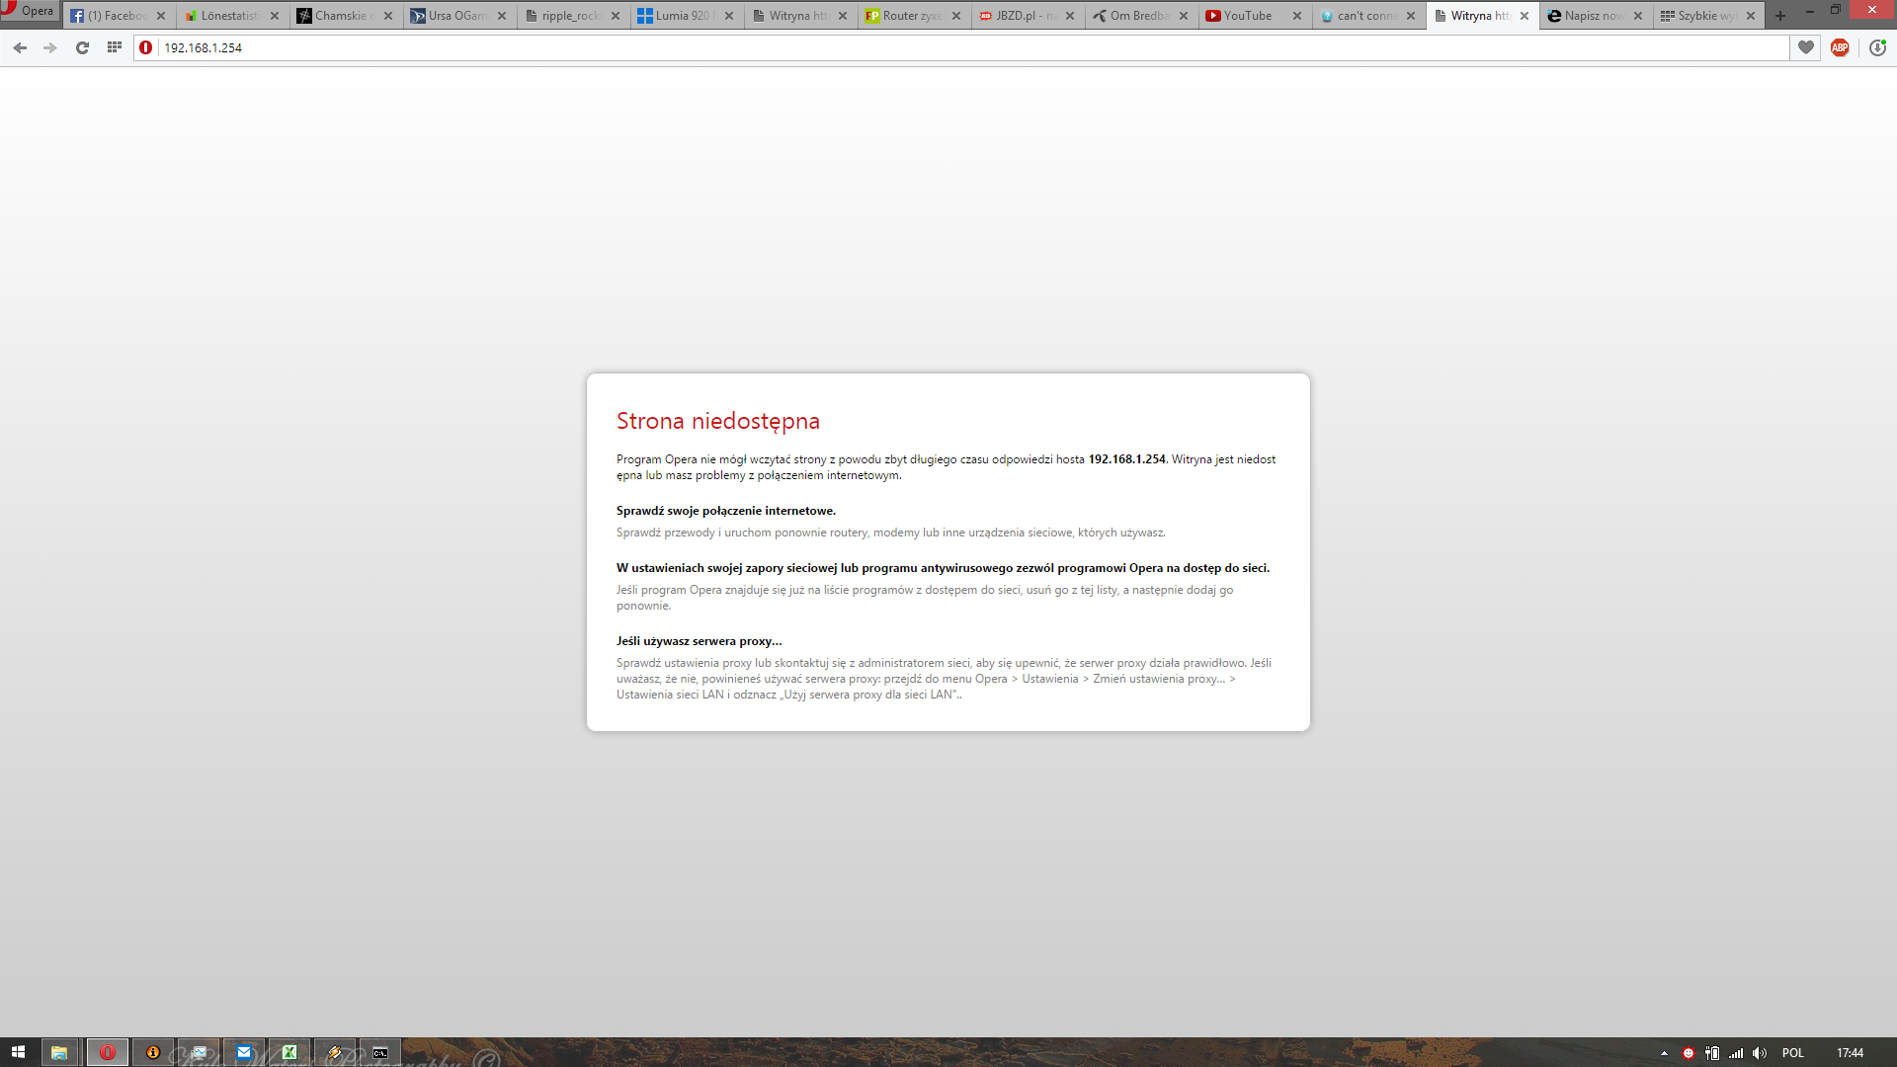Click Opera icon in the taskbar
1897x1067 pixels.
click(x=108, y=1052)
